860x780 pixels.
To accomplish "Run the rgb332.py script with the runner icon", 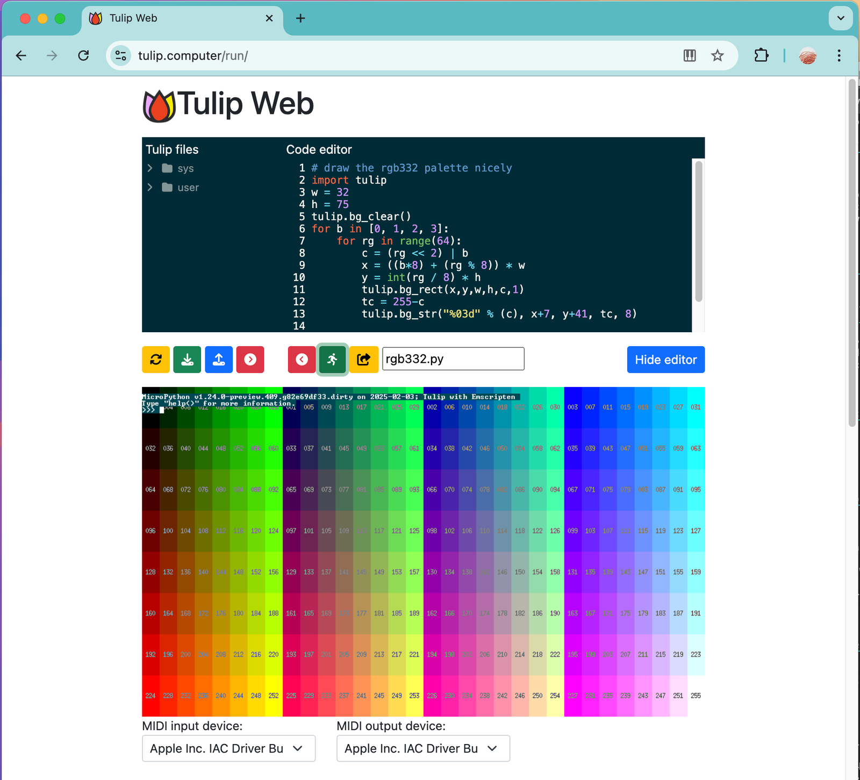I will coord(332,360).
